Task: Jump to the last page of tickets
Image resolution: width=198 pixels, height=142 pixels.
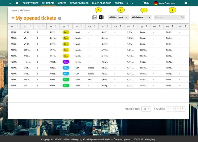Action: pyautogui.click(x=183, y=109)
